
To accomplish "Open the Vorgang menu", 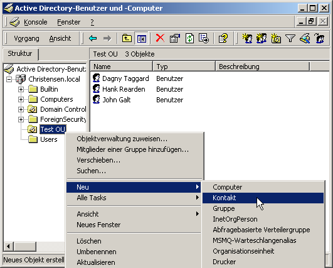I will point(26,38).
